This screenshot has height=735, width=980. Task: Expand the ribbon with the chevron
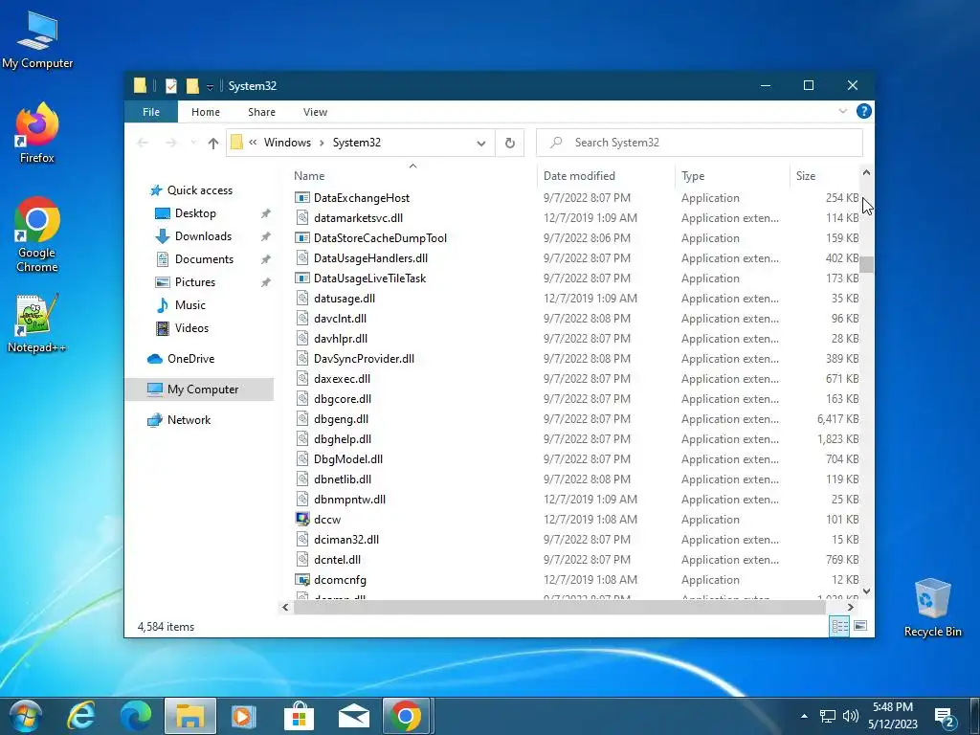(842, 111)
